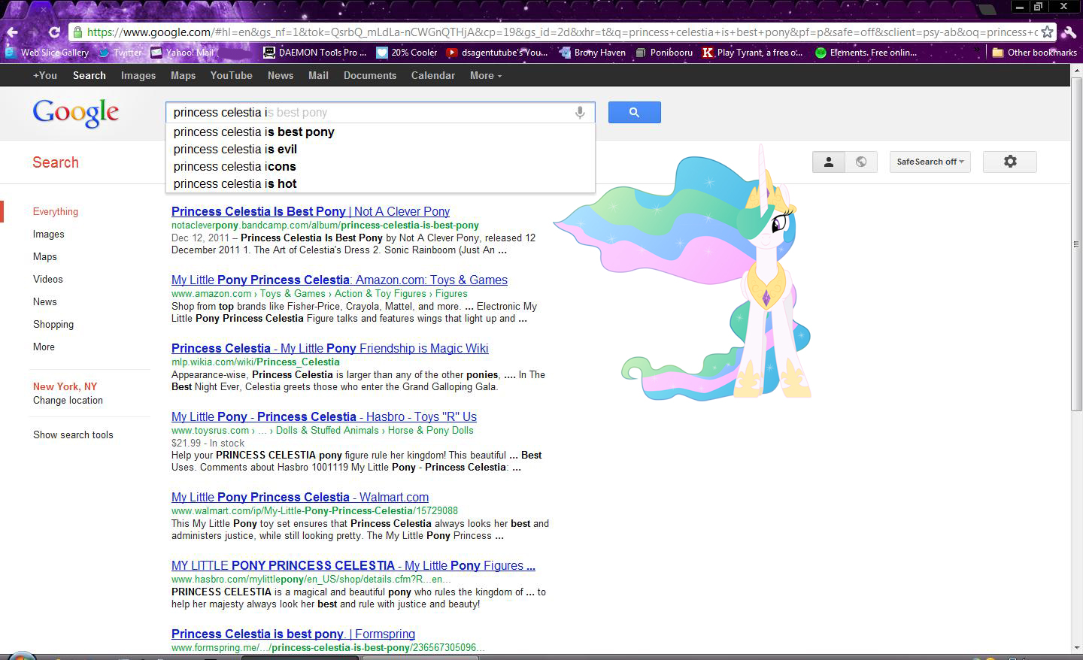Screen dimensions: 1083x660
Task: Open the Chrome wrench menu
Action: point(1068,32)
